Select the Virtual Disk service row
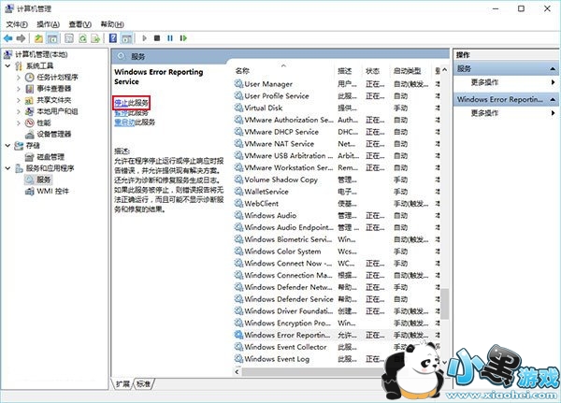561x403 pixels. coord(337,108)
